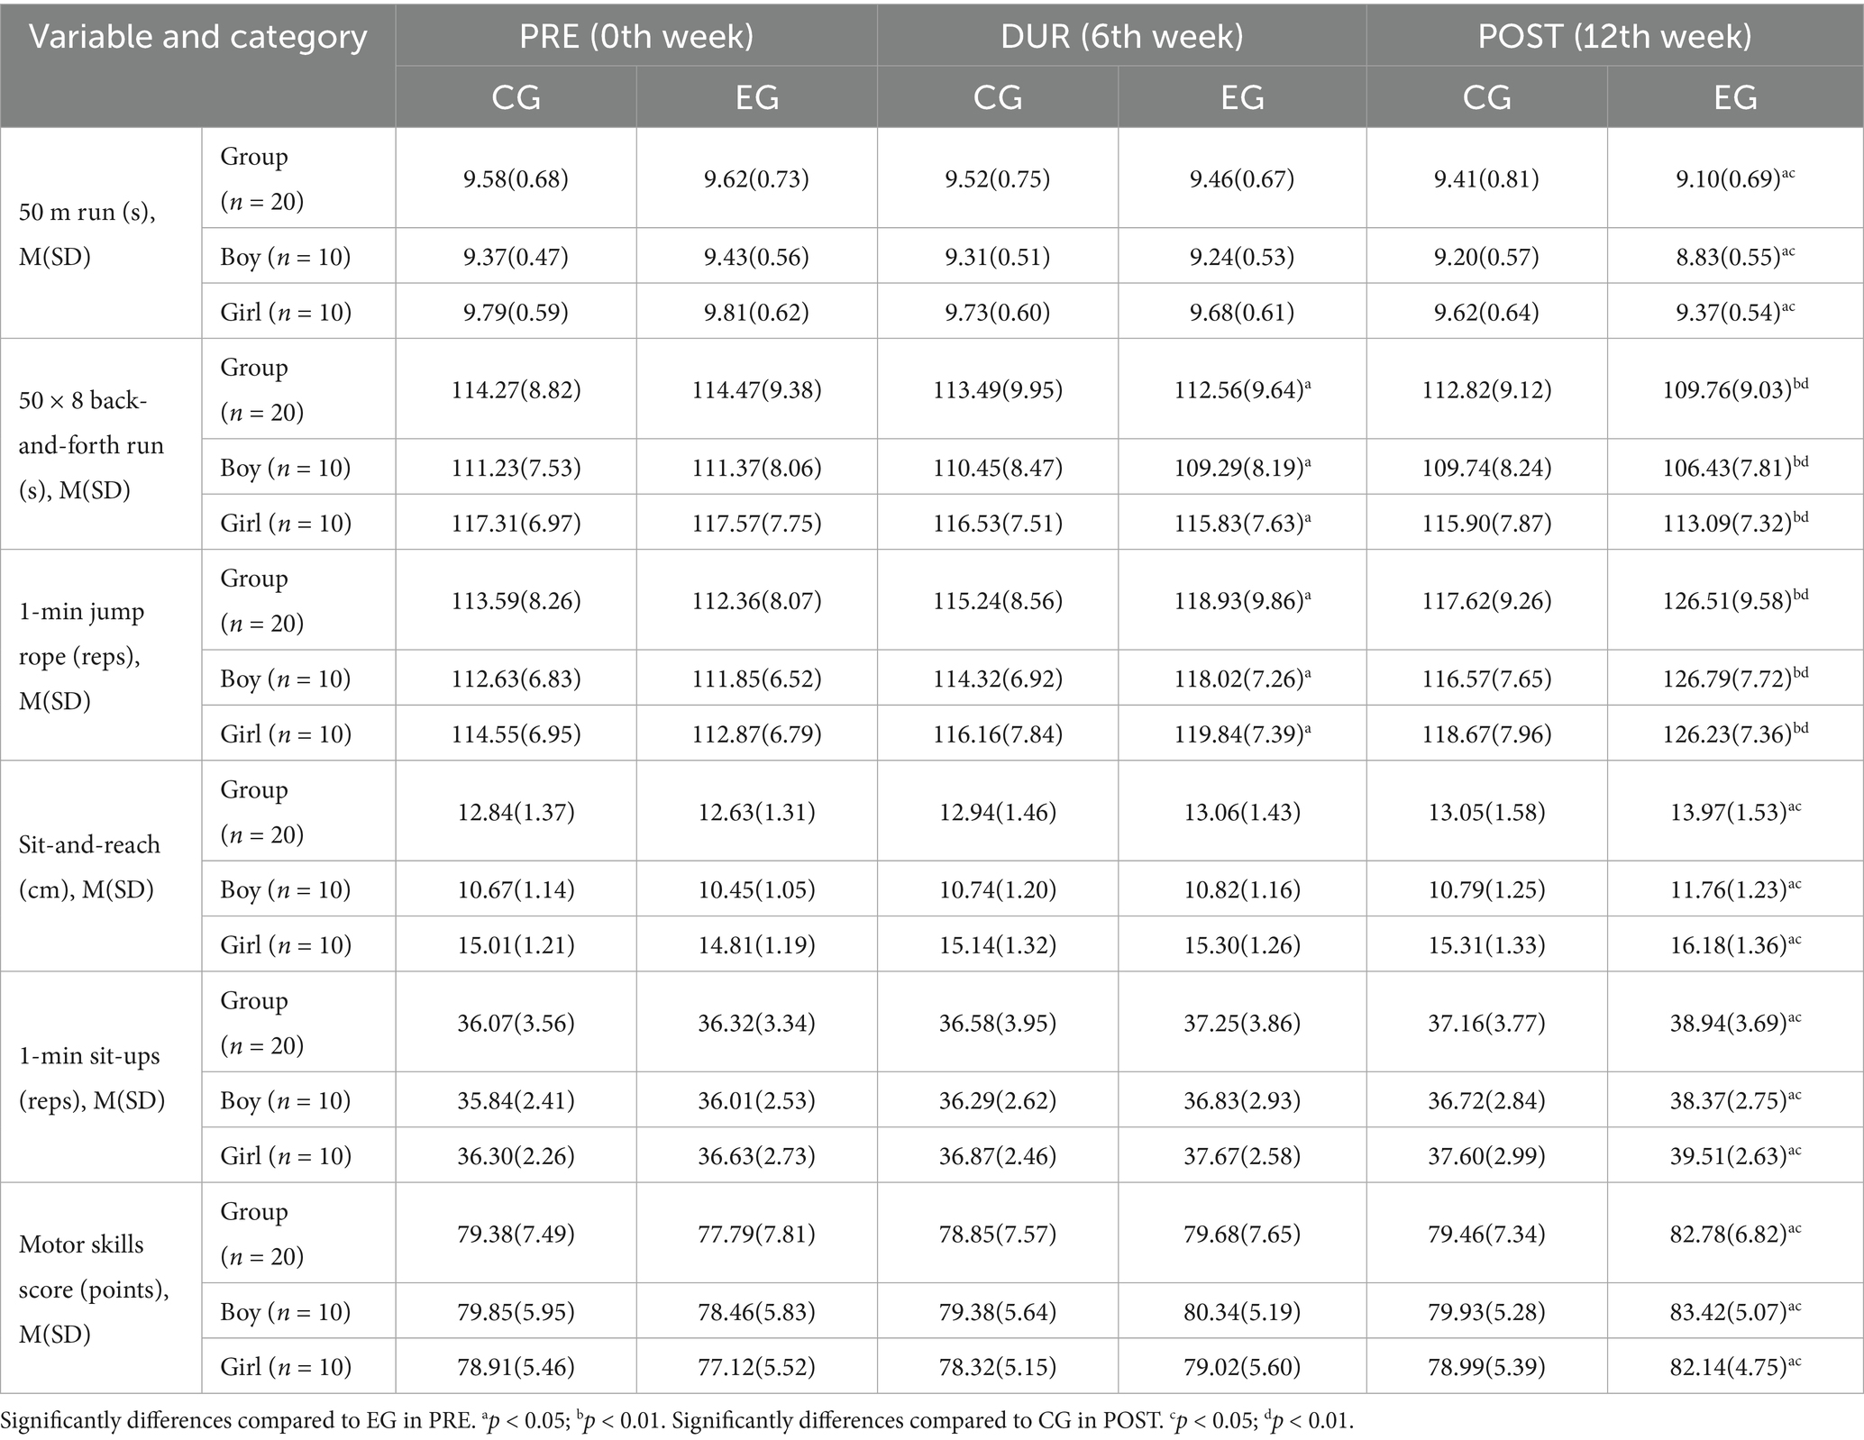Select the "Motor skills score (points)" row label
Viewport: 1864px width, 1440px height.
point(95,1289)
